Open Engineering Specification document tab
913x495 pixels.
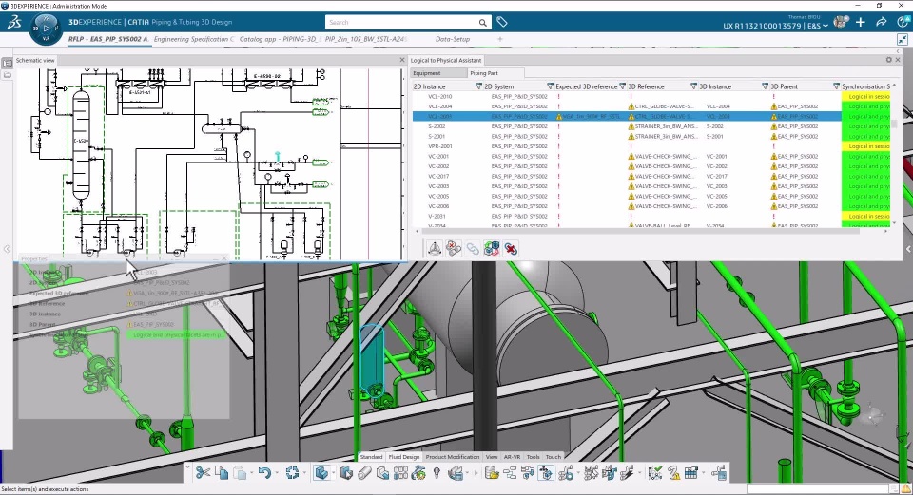[193, 39]
